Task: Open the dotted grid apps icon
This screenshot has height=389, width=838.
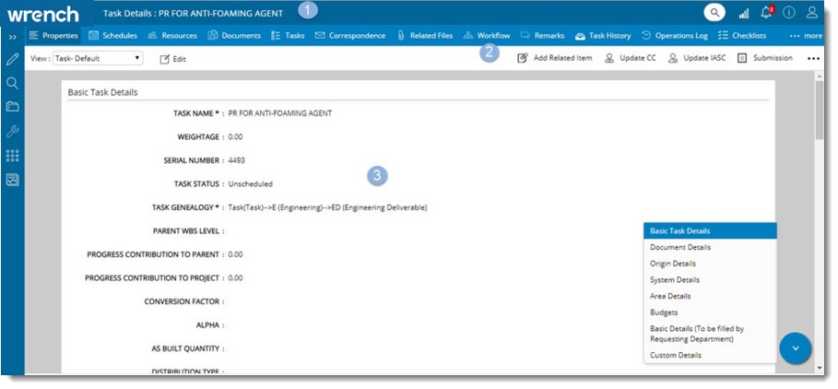Action: (13, 156)
